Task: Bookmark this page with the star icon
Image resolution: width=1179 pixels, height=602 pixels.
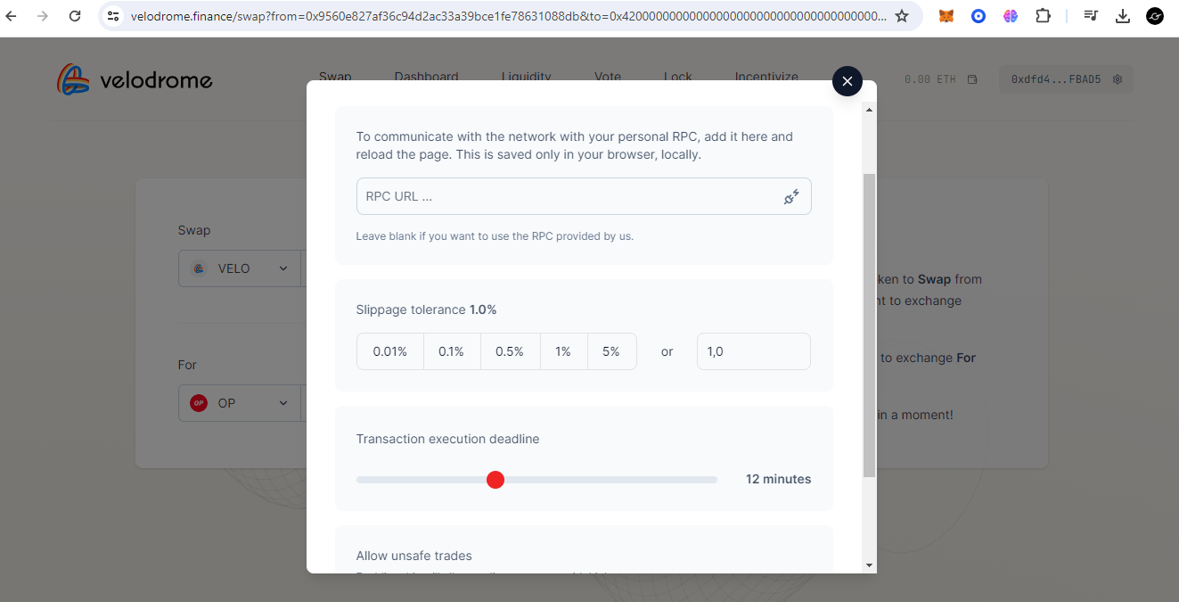Action: click(x=902, y=16)
